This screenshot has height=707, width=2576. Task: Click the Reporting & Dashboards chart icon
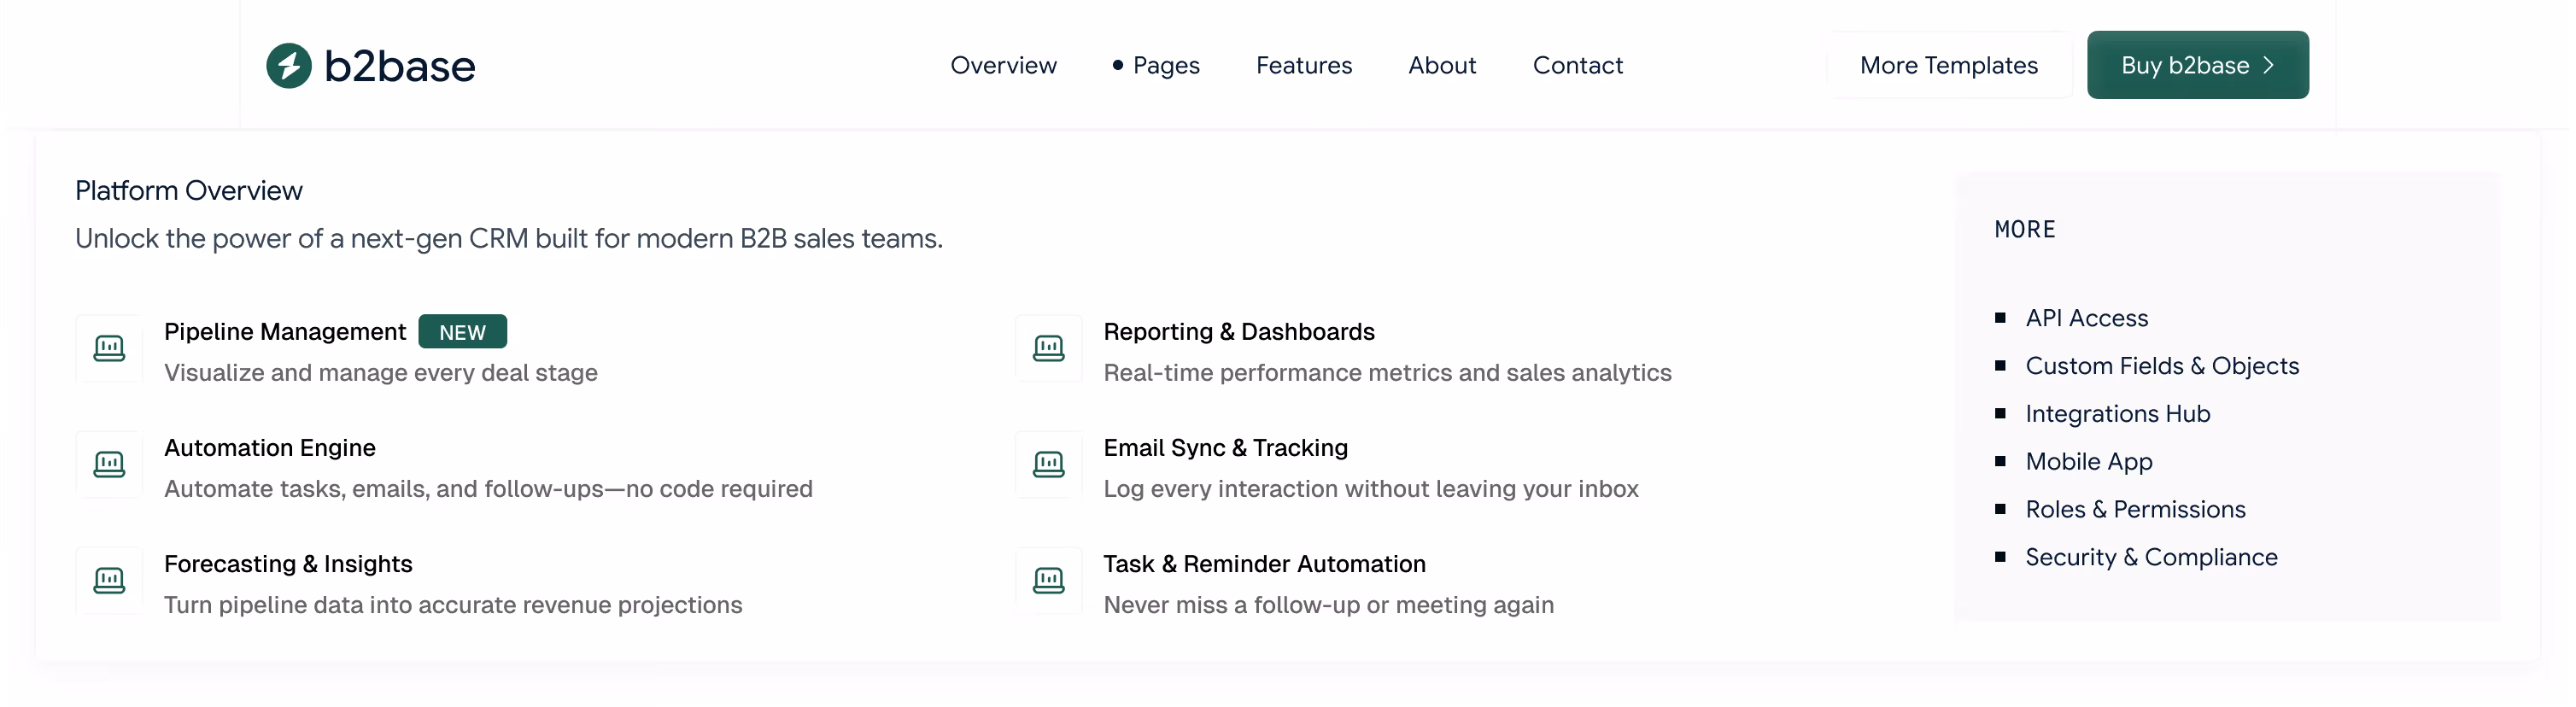click(x=1048, y=348)
